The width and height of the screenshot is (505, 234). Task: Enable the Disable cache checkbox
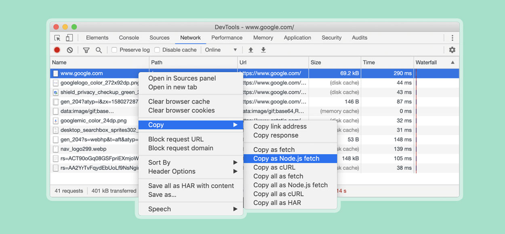157,50
